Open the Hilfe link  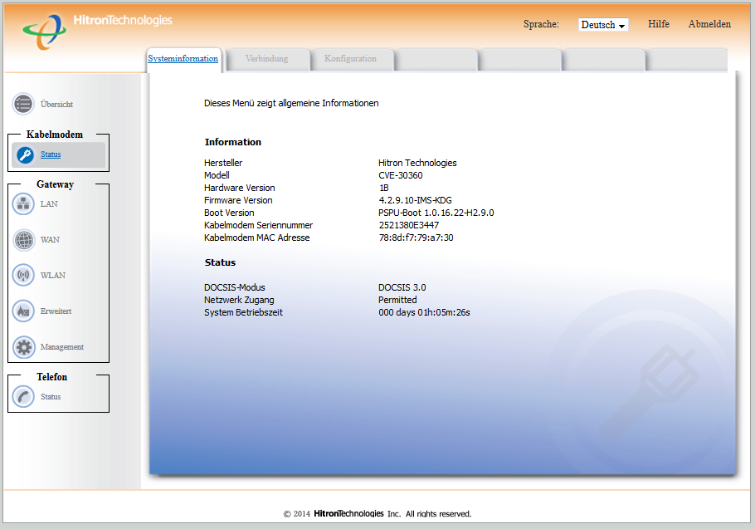point(658,24)
